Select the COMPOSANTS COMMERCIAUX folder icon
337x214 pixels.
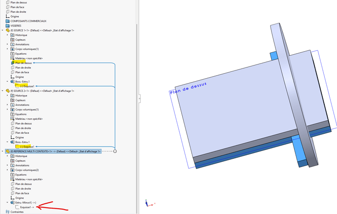(8, 21)
